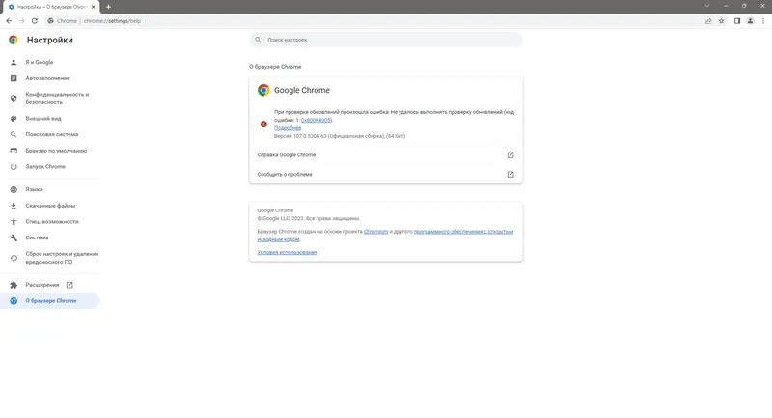Open Справка Google Chrome external link icon
Image resolution: width=772 pixels, height=418 pixels.
[x=510, y=154]
